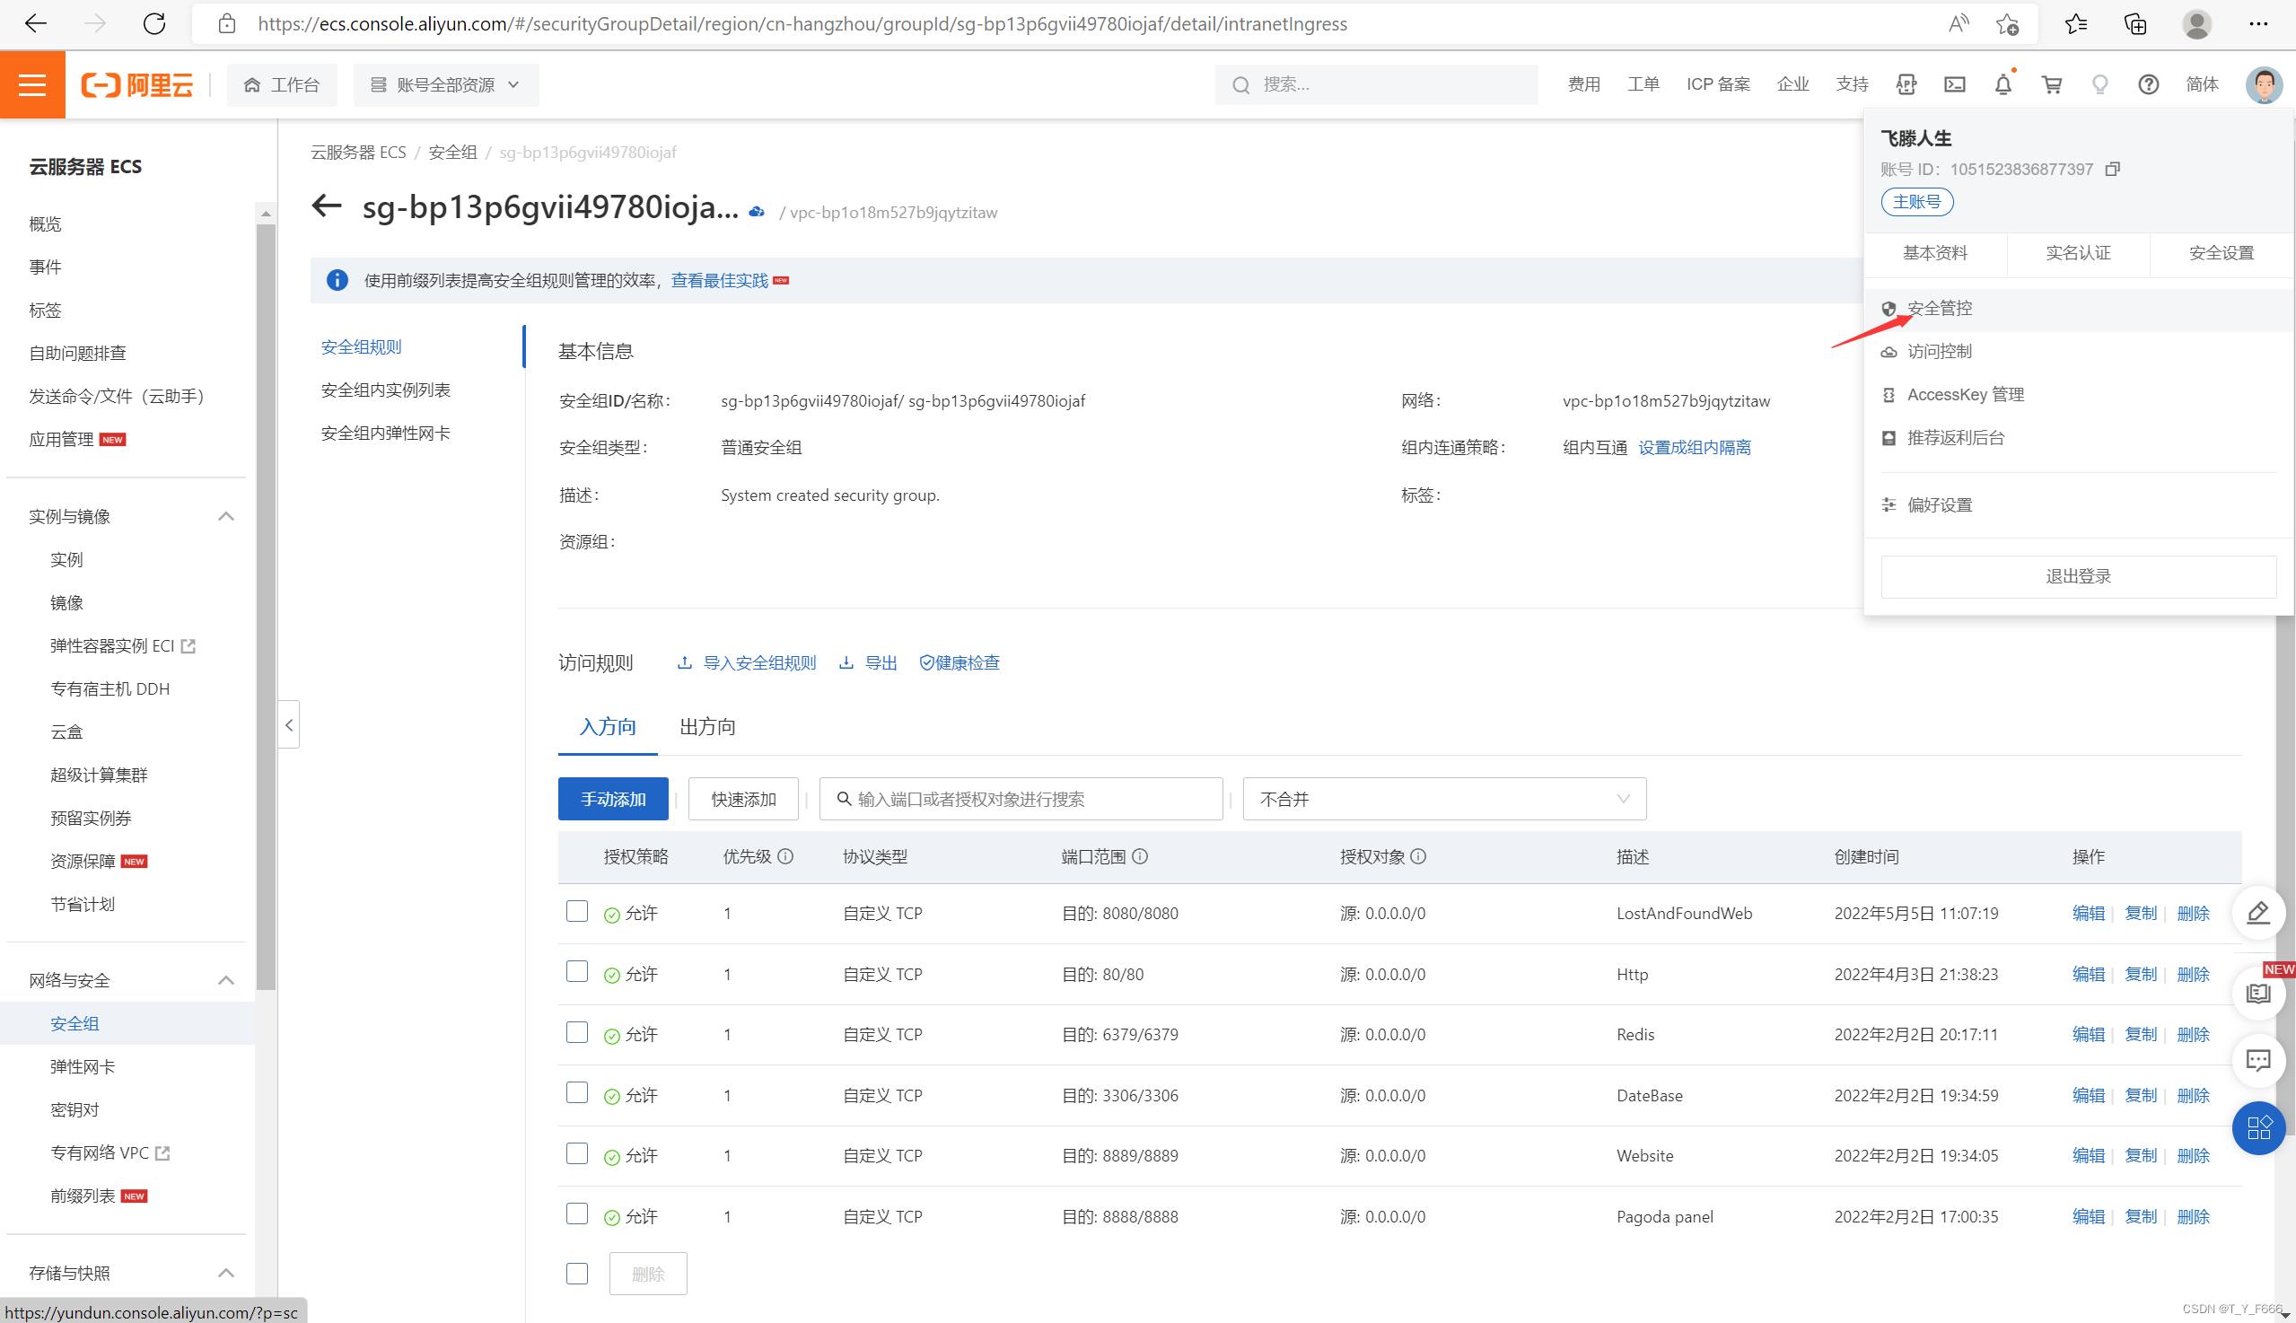The height and width of the screenshot is (1323, 2296).
Task: Click the 健康检查 link
Action: (x=960, y=662)
